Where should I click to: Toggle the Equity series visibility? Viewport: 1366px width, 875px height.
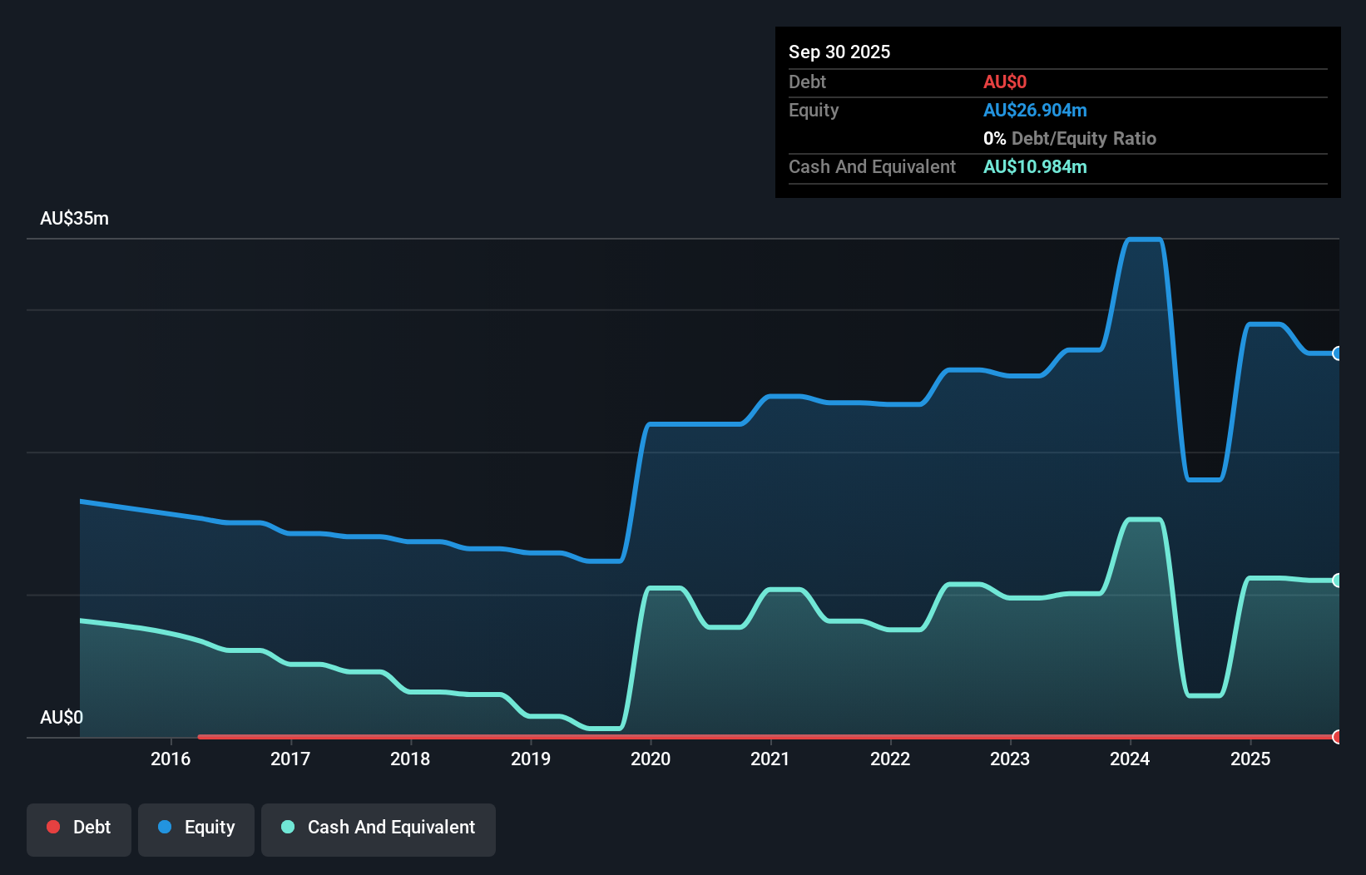point(196,829)
